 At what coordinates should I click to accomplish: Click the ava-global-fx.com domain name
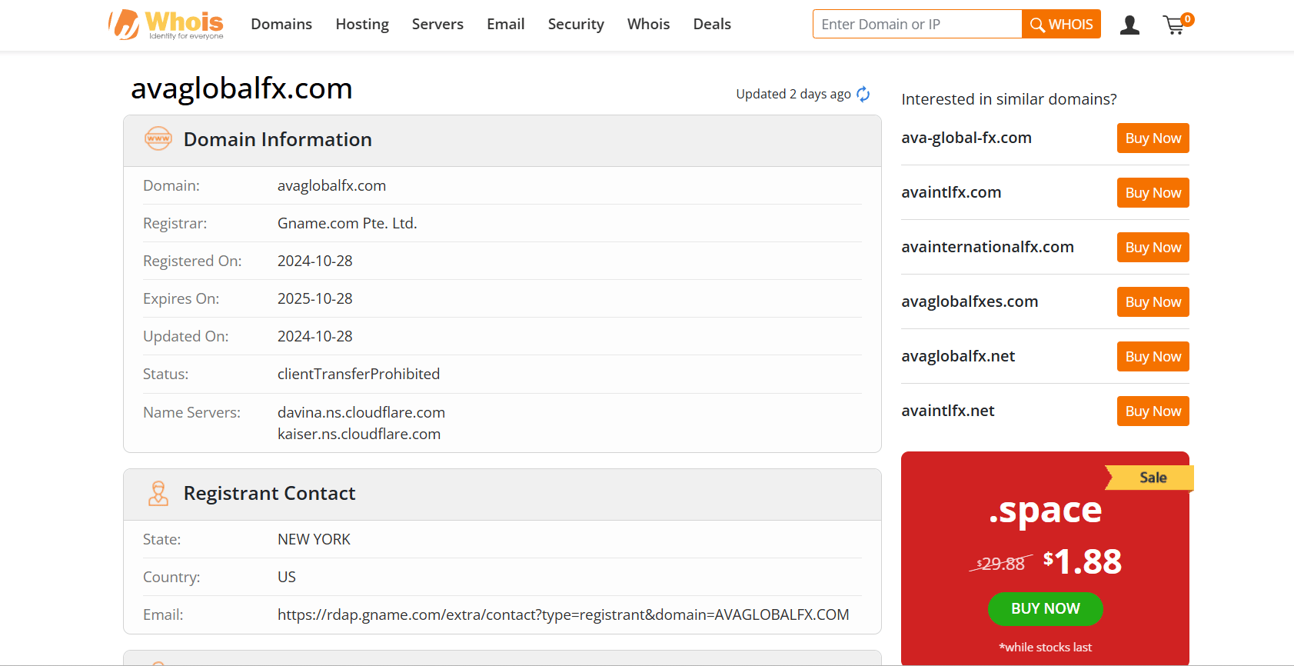tap(966, 138)
